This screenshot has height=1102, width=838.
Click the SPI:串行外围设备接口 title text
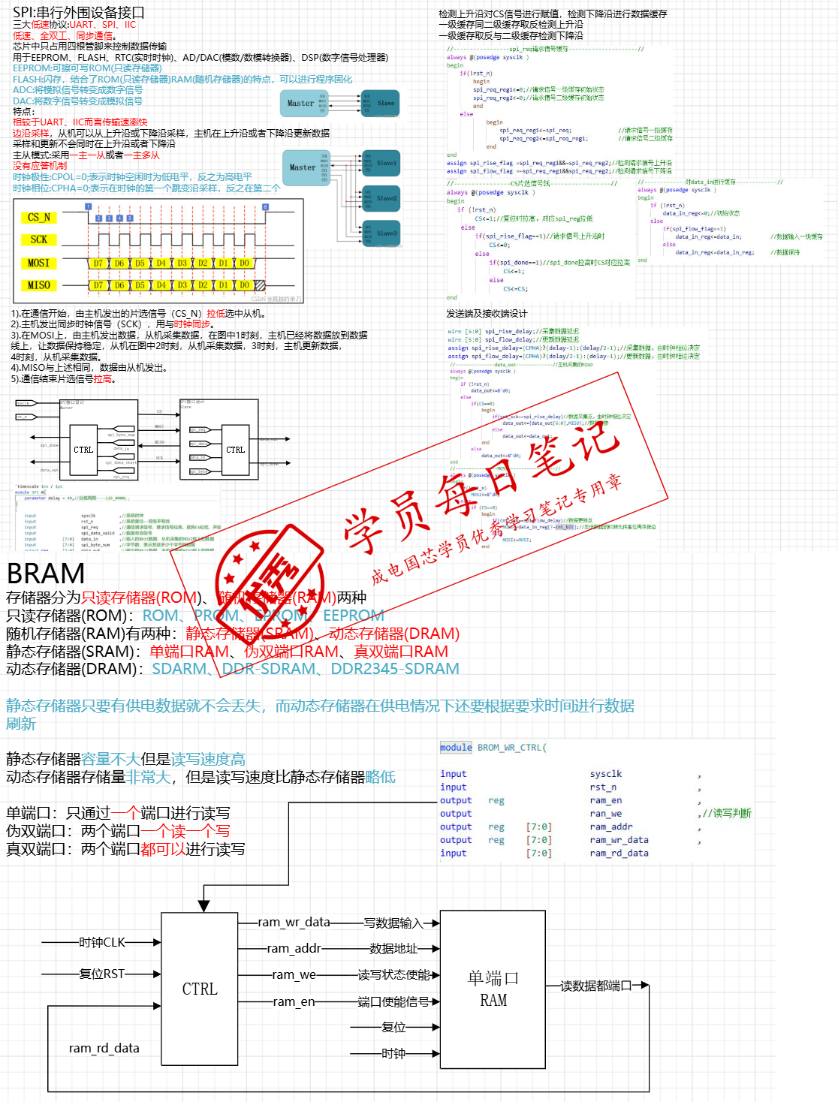[x=78, y=12]
